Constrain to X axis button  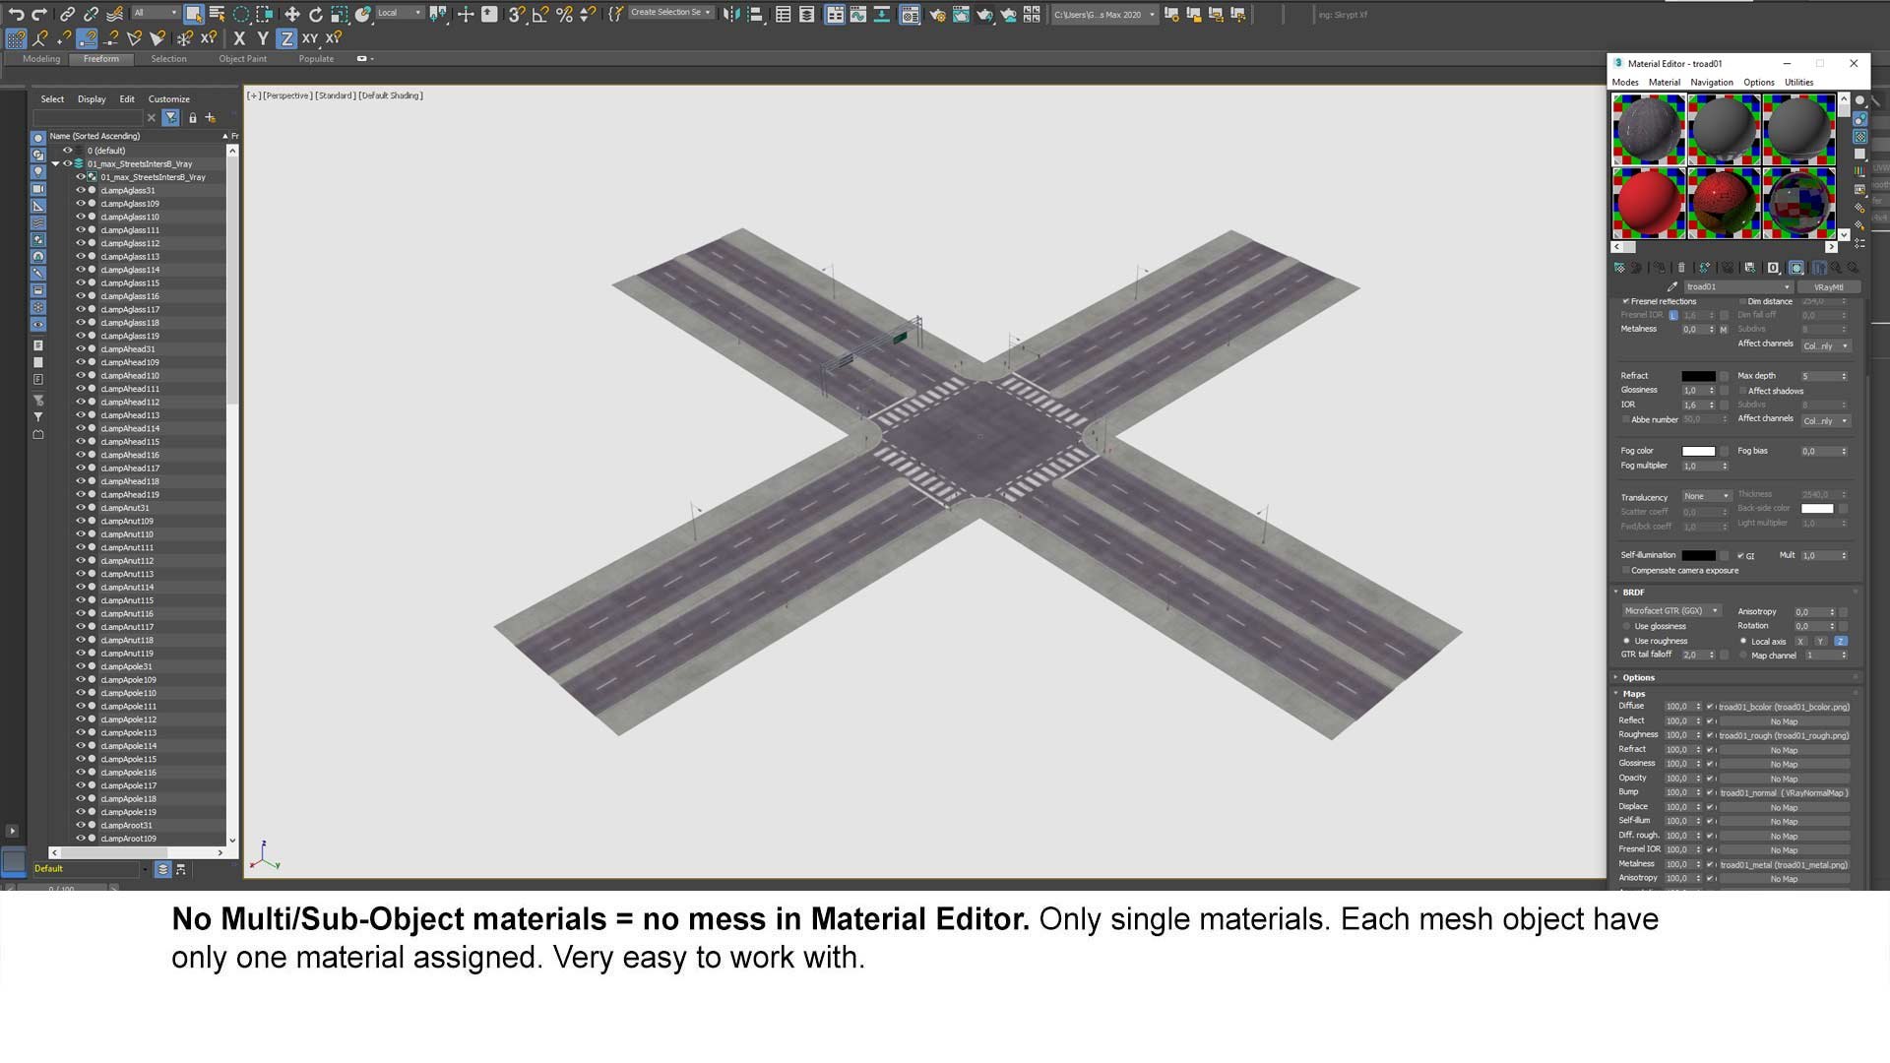(239, 38)
